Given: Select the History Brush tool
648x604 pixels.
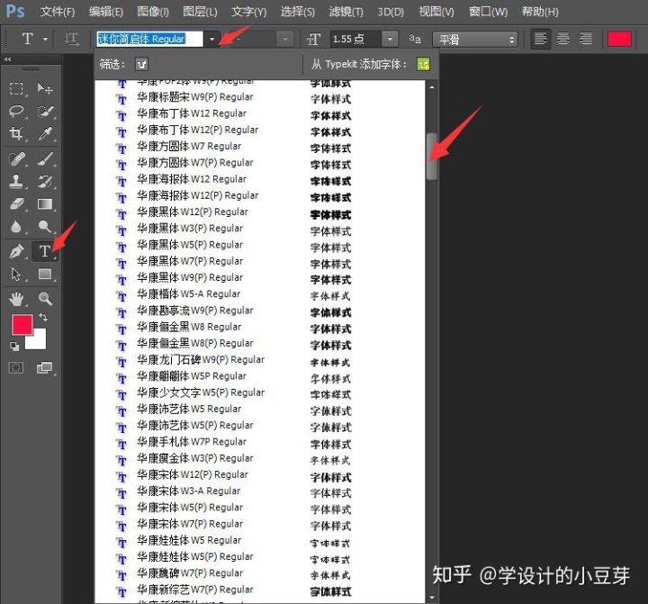Looking at the screenshot, I should (x=45, y=182).
